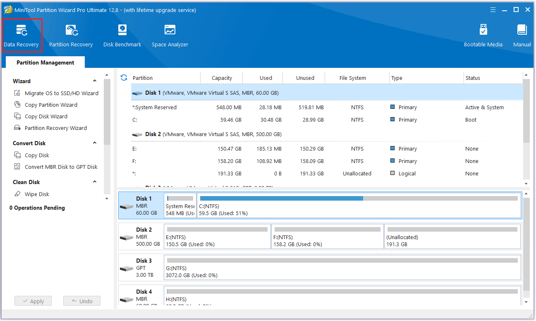
Task: Collapse the Clean Disk section
Action: (x=95, y=182)
